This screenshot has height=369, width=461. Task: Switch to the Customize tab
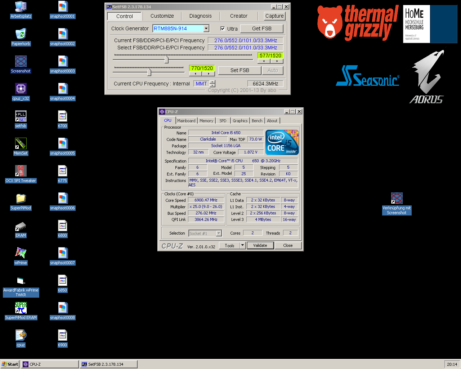pyautogui.click(x=162, y=16)
